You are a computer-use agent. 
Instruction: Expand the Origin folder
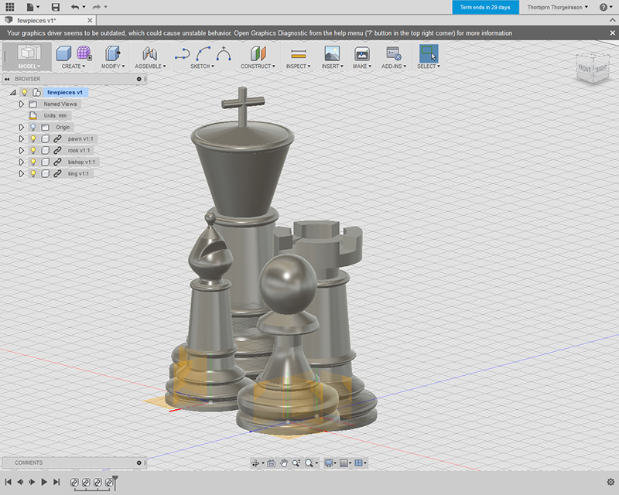tap(22, 127)
